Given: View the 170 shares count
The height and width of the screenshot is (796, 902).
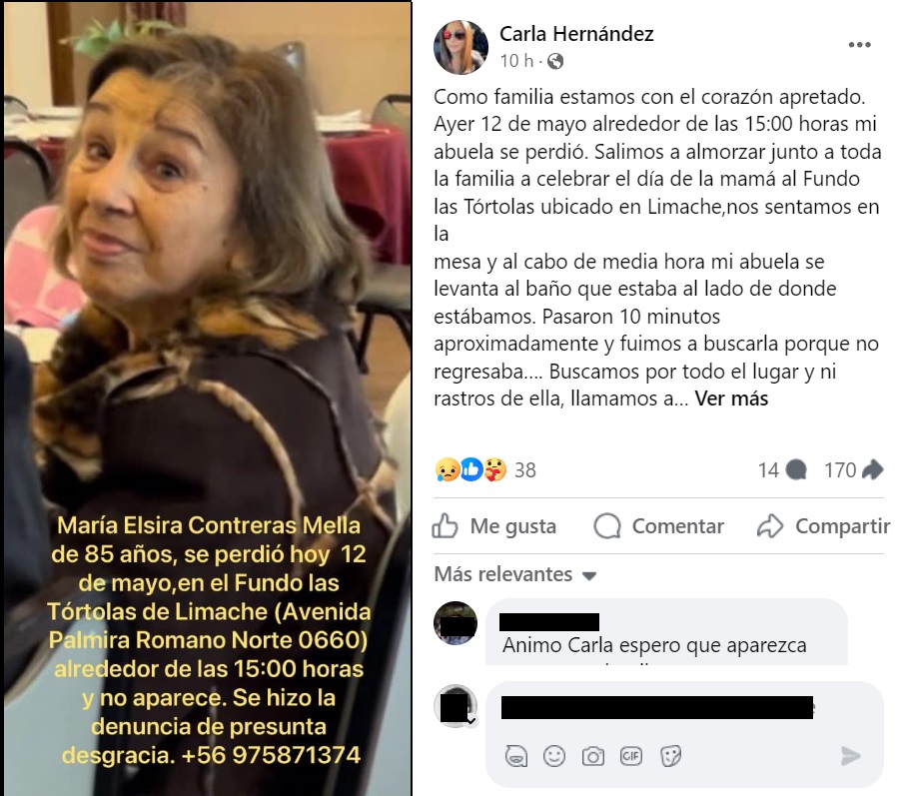Looking at the screenshot, I should [x=854, y=469].
